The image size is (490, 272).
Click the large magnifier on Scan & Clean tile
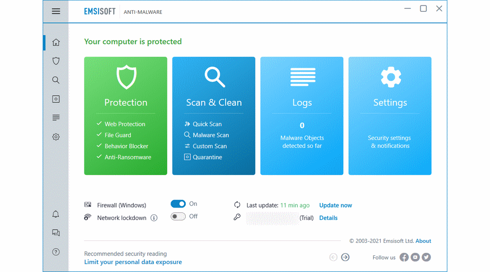pos(215,77)
